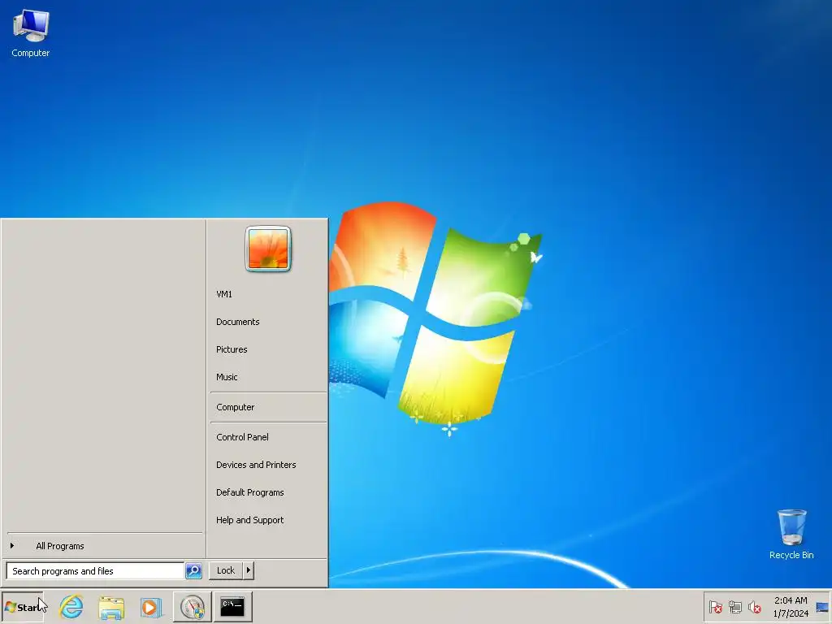Click the user account picture in the Start menu
The height and width of the screenshot is (624, 832).
[x=268, y=249]
